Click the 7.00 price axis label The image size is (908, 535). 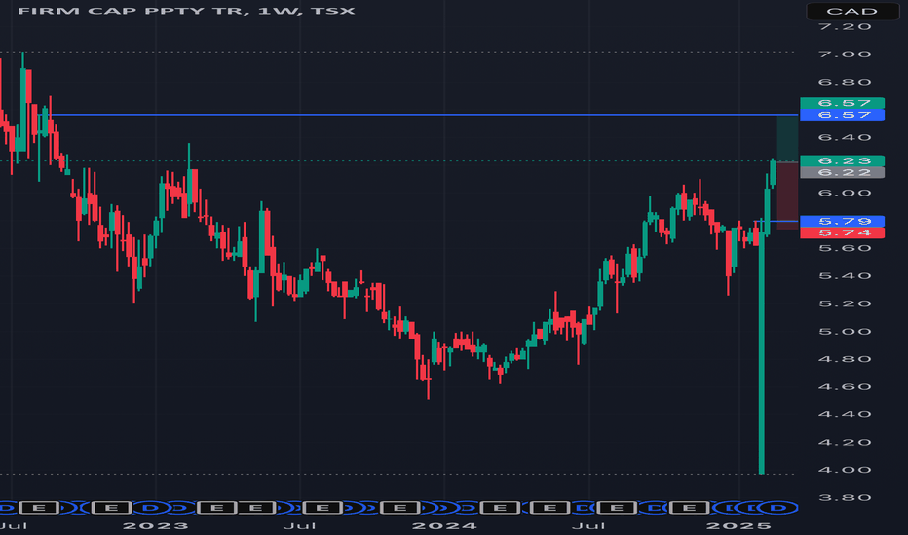(x=845, y=54)
